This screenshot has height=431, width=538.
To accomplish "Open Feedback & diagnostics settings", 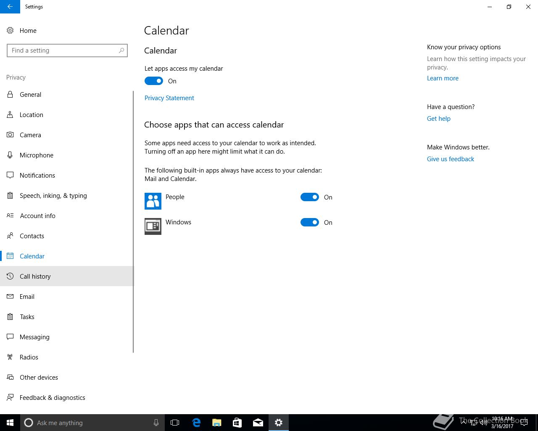I will point(66,397).
